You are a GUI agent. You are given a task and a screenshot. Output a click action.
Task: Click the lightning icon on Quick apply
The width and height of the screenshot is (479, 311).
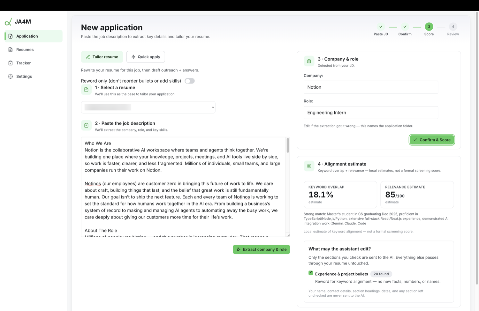(x=133, y=57)
